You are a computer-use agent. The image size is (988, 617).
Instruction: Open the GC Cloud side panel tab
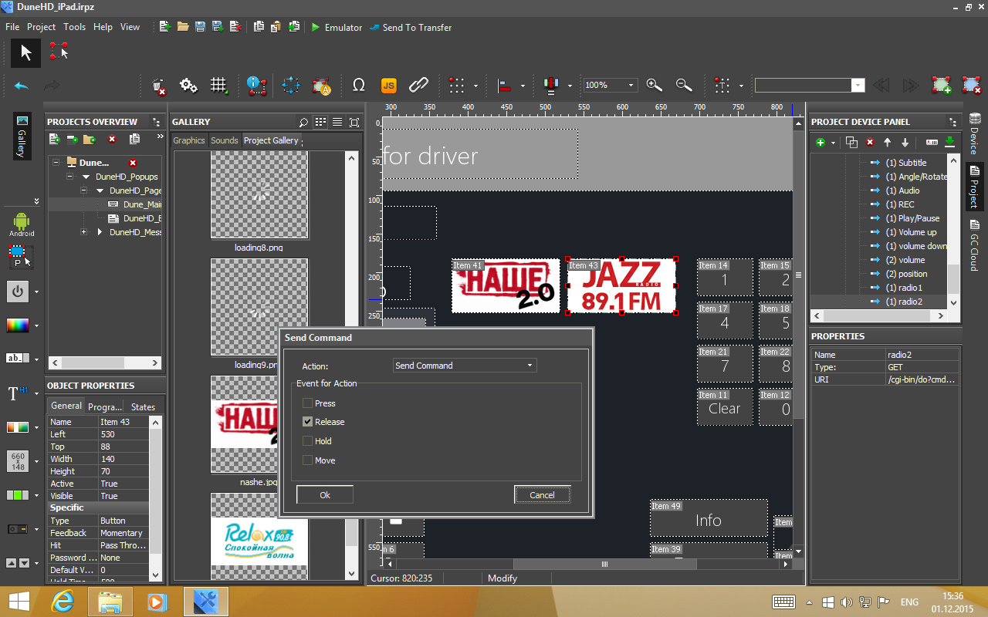tap(974, 245)
